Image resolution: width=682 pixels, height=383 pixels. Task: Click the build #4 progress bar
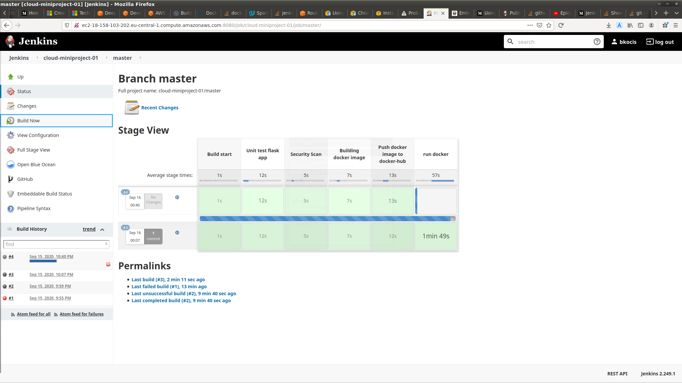pyautogui.click(x=43, y=261)
